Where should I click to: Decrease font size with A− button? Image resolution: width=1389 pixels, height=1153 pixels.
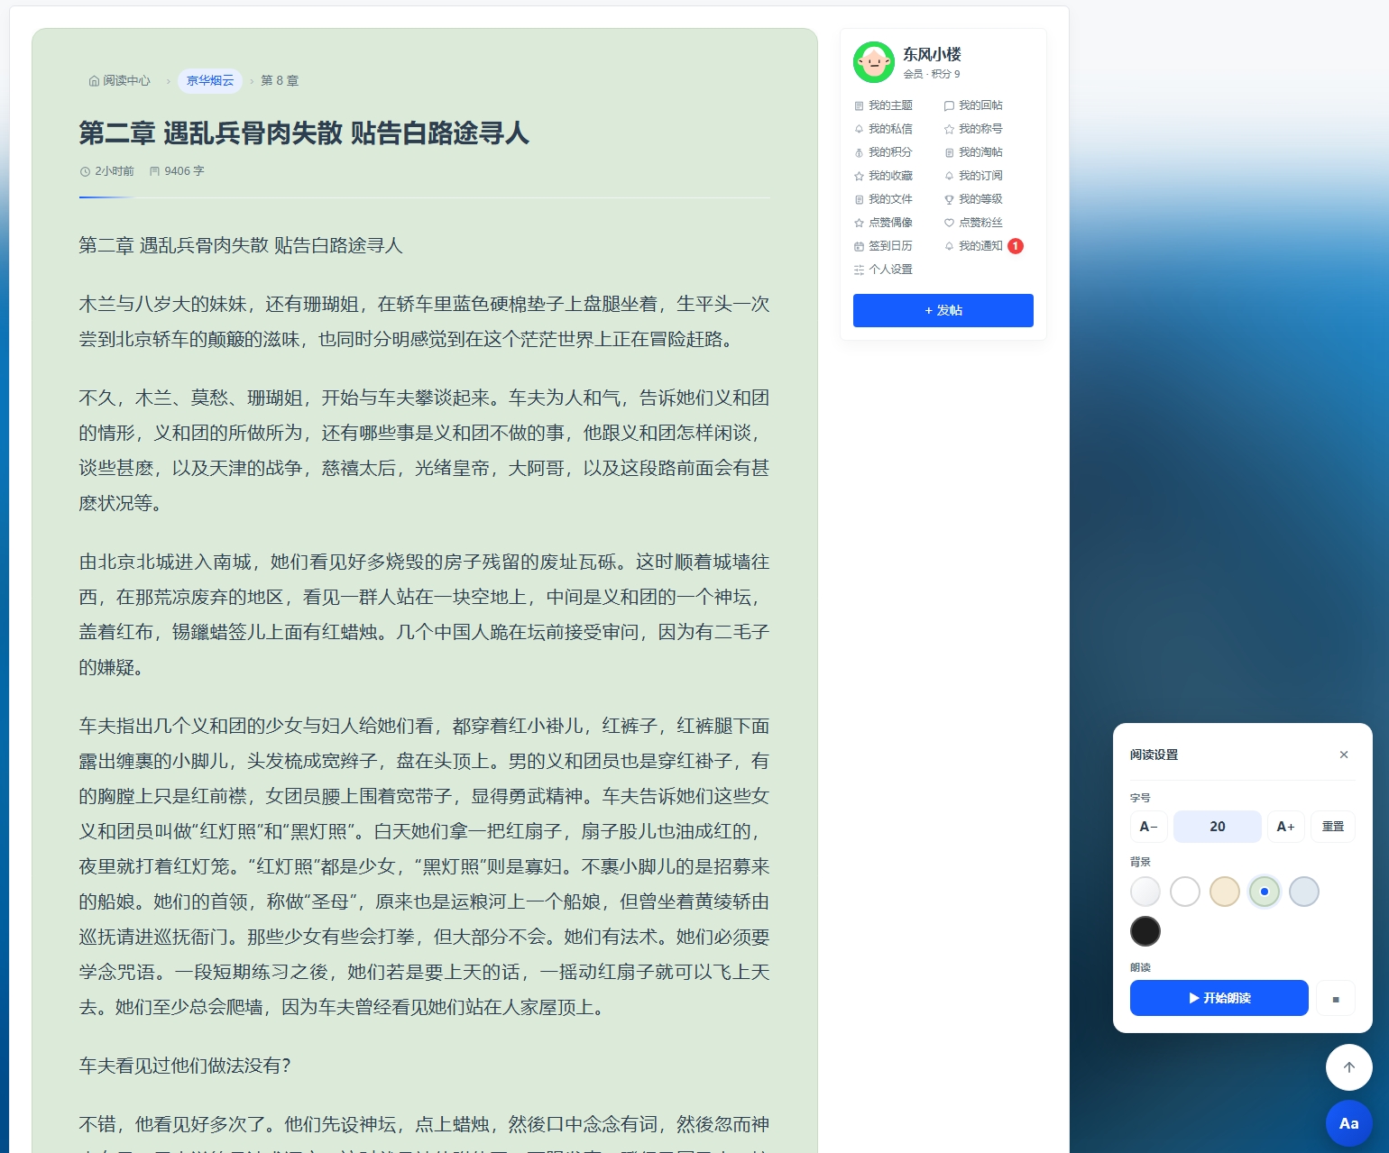pos(1149,827)
